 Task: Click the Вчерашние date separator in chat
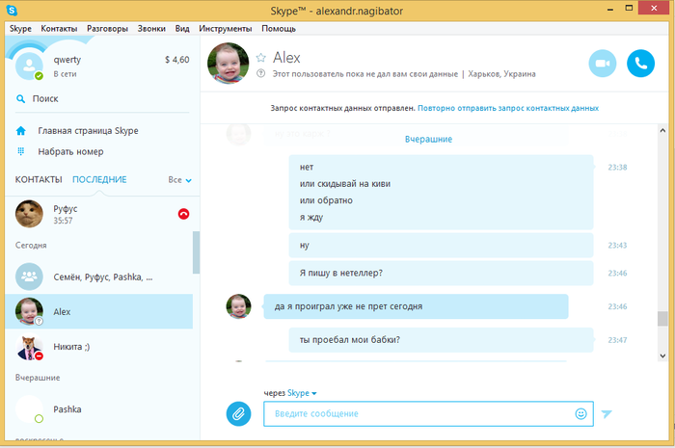point(428,140)
